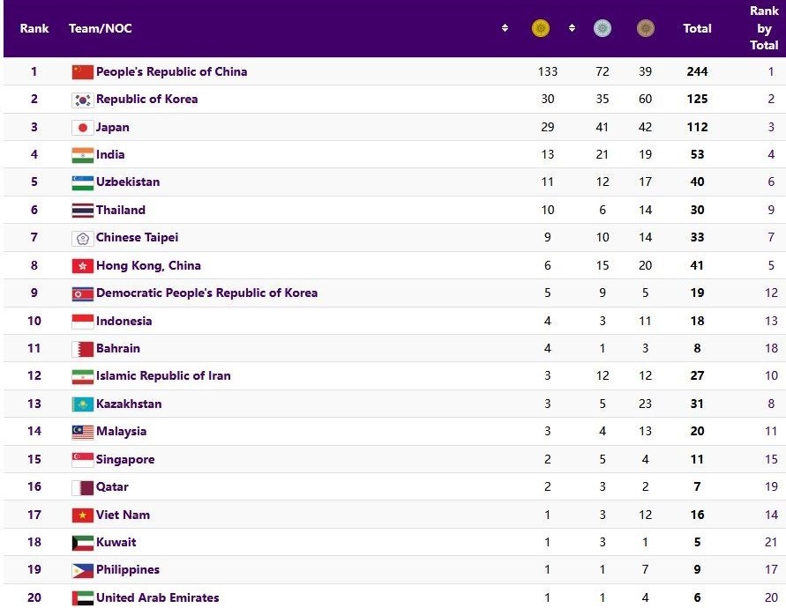Viewport: 786px width, 608px height.
Task: Toggle sort arrows between gold and silver icons
Action: [x=572, y=28]
